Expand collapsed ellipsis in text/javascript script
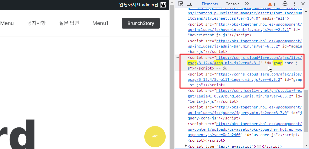The height and width of the screenshot is (149, 309). click(259, 147)
